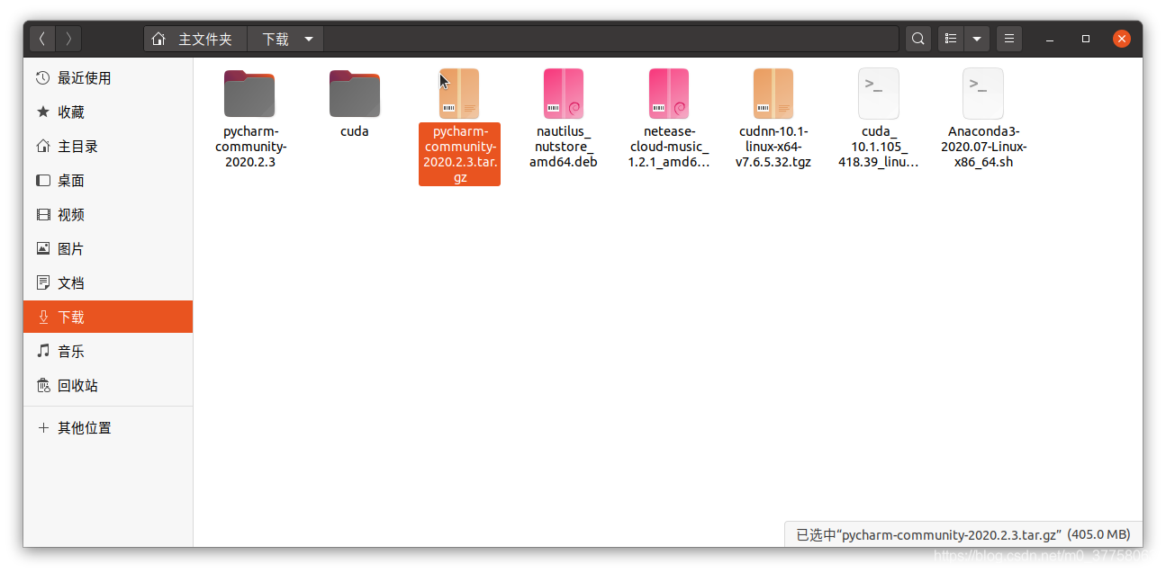
Task: Open the hamburger menu
Action: pos(1009,39)
